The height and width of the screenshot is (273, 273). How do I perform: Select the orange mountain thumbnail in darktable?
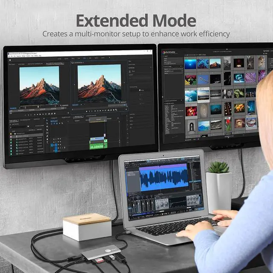click(x=215, y=64)
